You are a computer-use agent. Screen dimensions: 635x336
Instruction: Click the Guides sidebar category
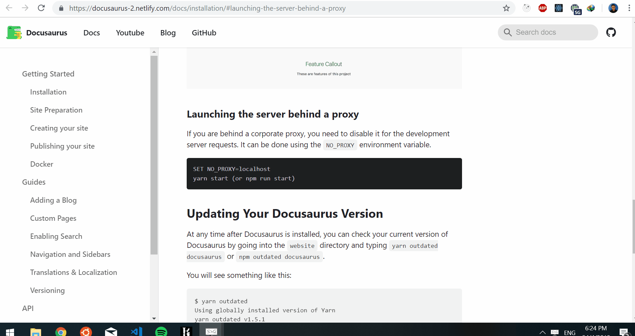pyautogui.click(x=34, y=182)
